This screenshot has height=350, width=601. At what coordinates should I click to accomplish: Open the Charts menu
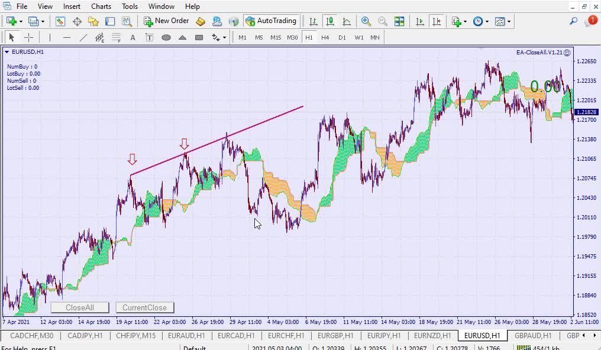click(x=101, y=7)
